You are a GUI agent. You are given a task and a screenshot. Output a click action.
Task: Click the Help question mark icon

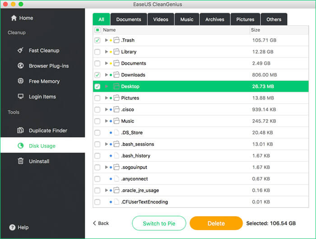coord(12,227)
